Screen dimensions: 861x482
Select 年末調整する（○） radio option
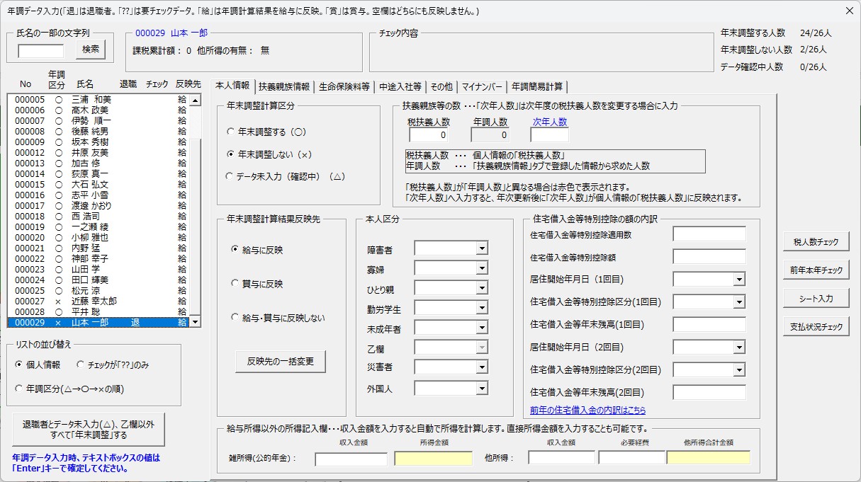pos(230,132)
